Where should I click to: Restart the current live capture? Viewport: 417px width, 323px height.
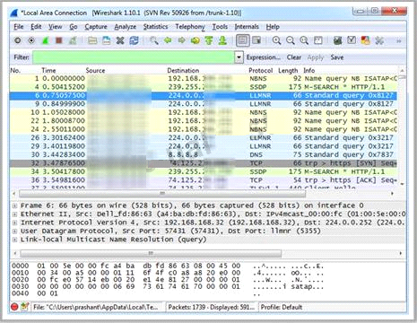point(73,40)
